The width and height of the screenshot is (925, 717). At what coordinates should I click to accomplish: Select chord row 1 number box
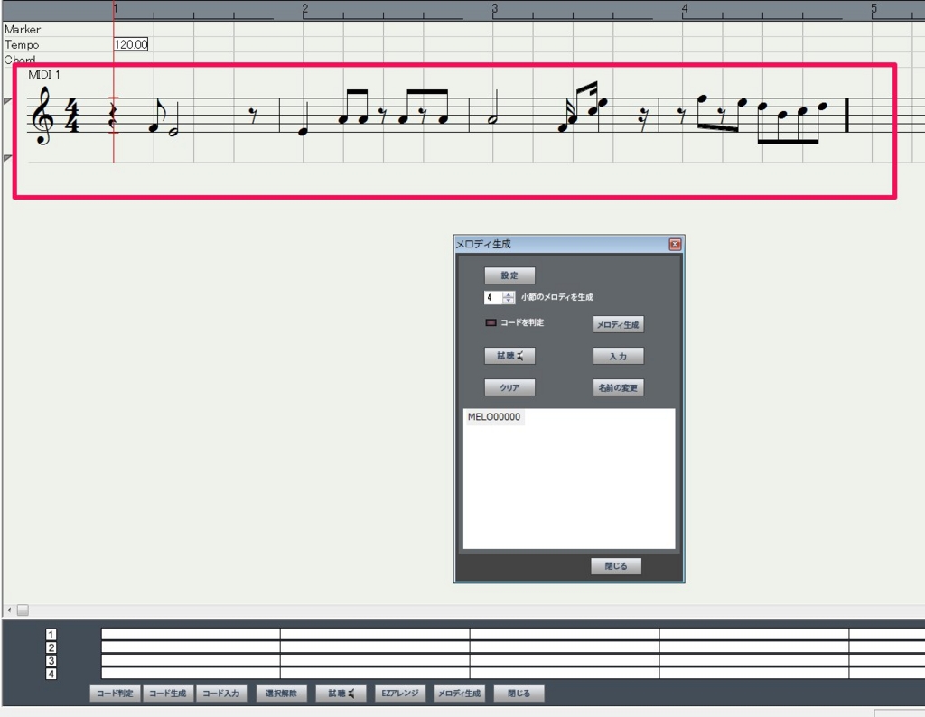click(x=51, y=634)
